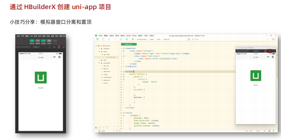Screen dimensions: 281x140
Task: Click uni-app-project in the breadcrumb path
Action: (142, 39)
